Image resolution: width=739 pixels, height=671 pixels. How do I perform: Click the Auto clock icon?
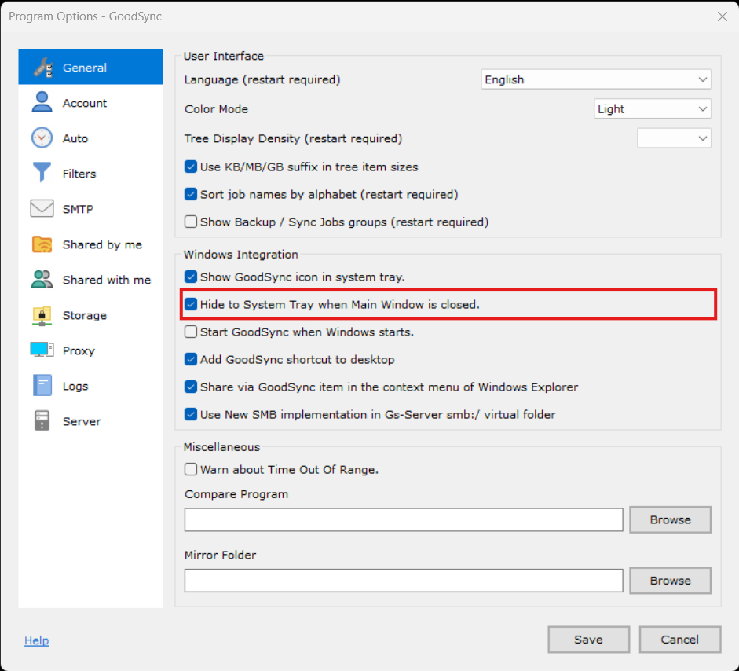click(x=42, y=138)
